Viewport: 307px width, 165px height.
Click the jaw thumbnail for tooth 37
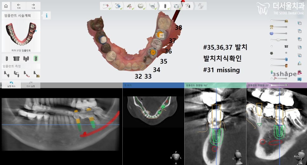(21, 34)
